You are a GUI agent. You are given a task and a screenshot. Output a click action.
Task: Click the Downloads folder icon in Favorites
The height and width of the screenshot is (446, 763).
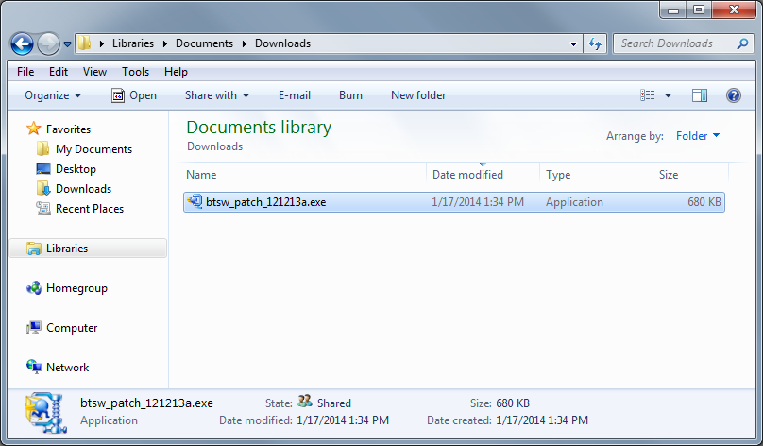click(43, 188)
